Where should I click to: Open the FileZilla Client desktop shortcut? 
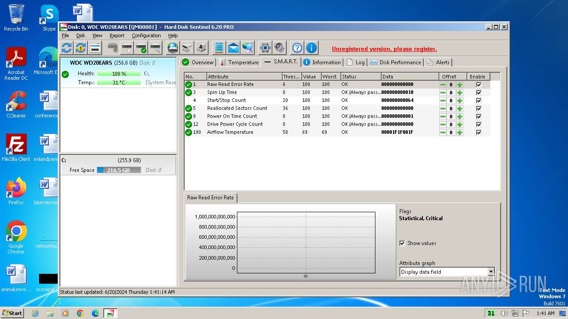16,148
